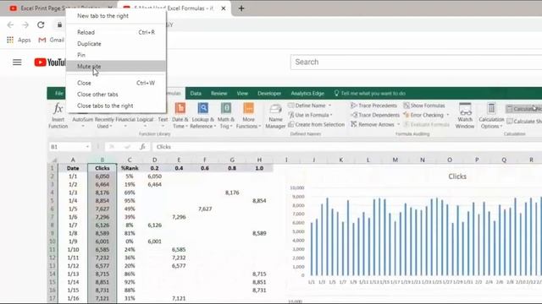542x304 pixels.
Task: Open the Apps grid shortcut
Action: [x=19, y=40]
